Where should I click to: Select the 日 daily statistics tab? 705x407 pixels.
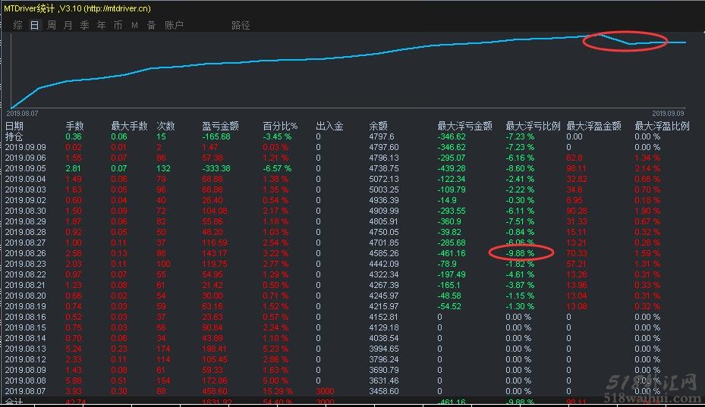pyautogui.click(x=34, y=25)
